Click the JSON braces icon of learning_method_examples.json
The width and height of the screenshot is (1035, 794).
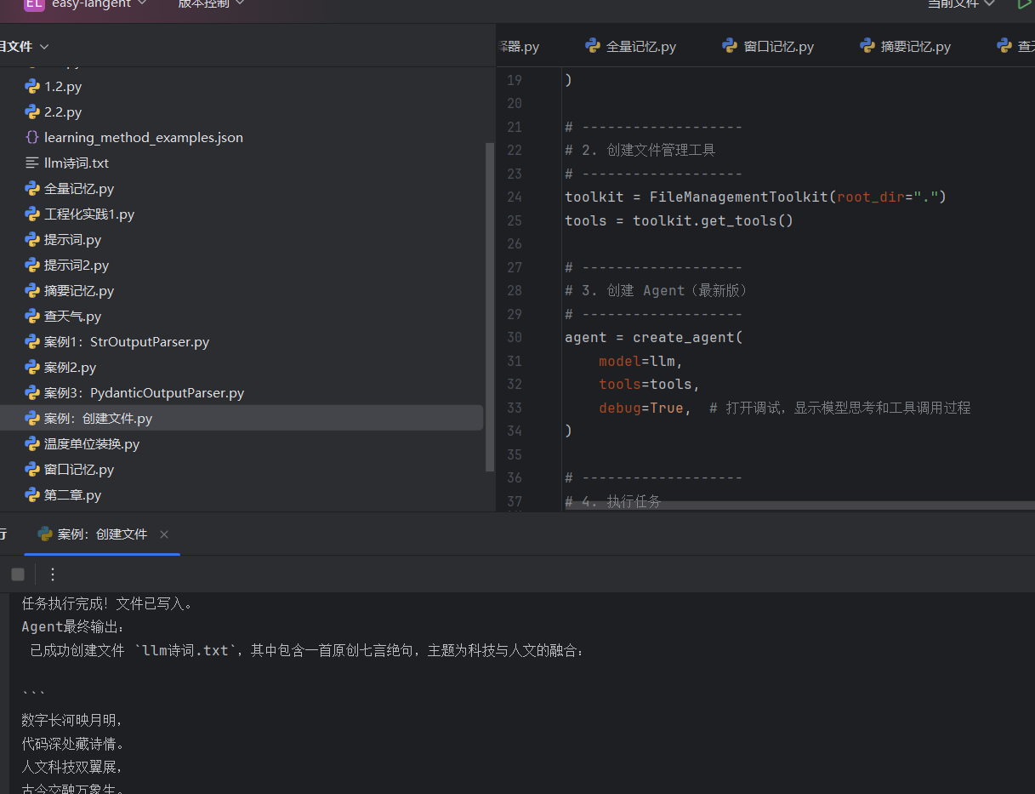tap(32, 138)
